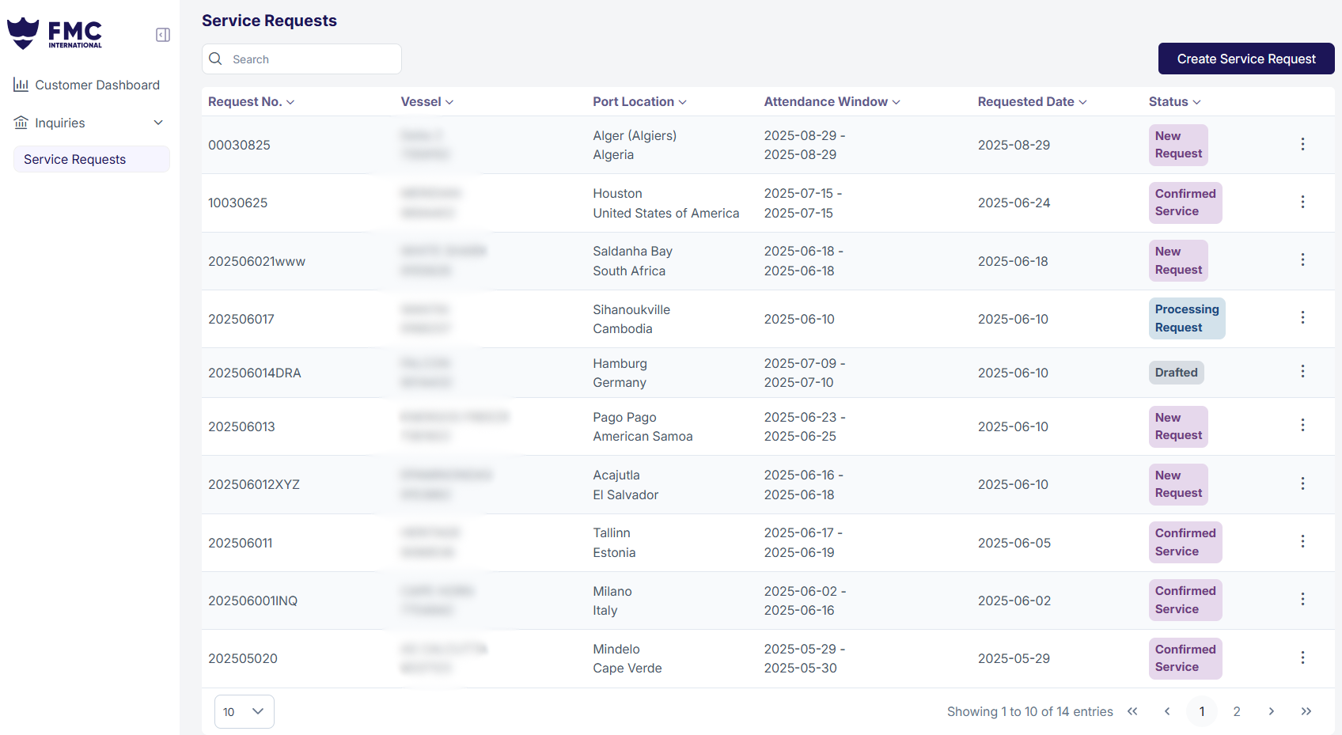
Task: Sort by Status column header
Action: [x=1174, y=102]
